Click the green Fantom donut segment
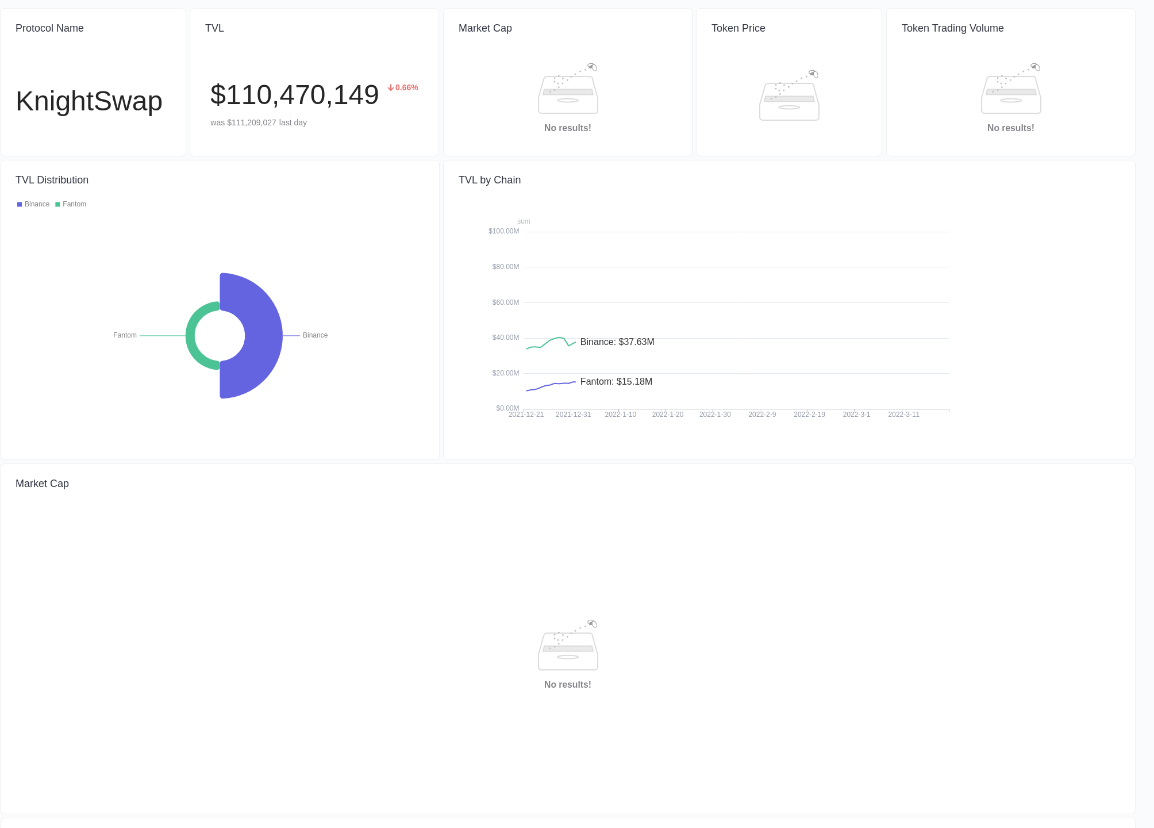 point(191,336)
